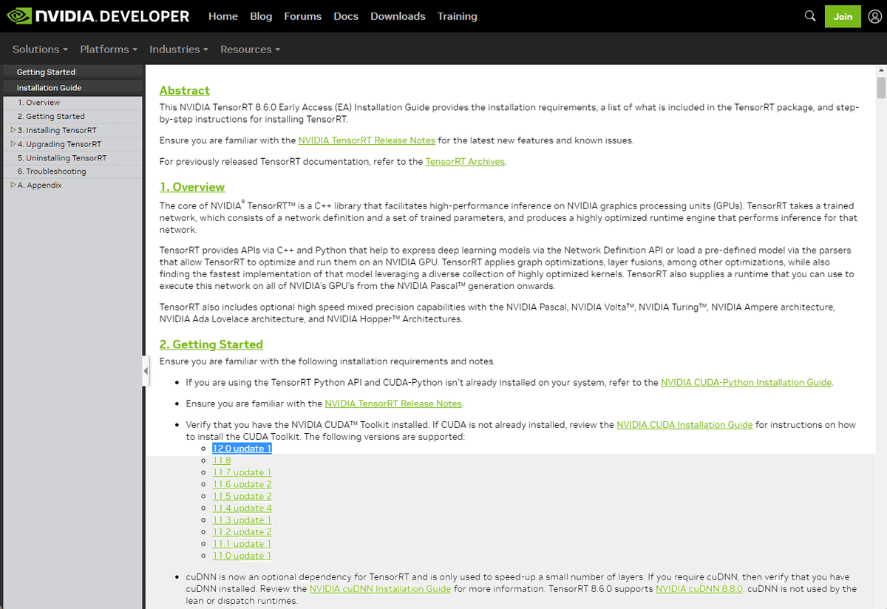Open Downloads in top navigation

click(398, 16)
